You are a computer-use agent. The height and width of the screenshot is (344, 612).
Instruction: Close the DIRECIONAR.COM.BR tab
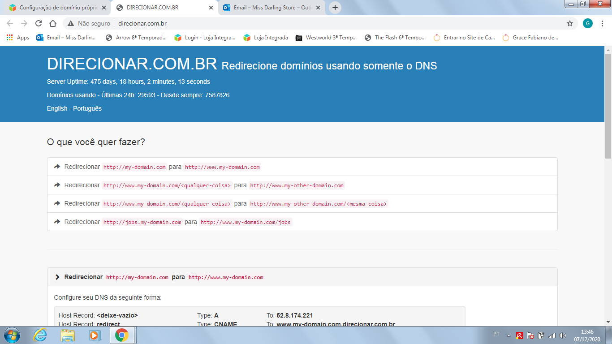(211, 8)
